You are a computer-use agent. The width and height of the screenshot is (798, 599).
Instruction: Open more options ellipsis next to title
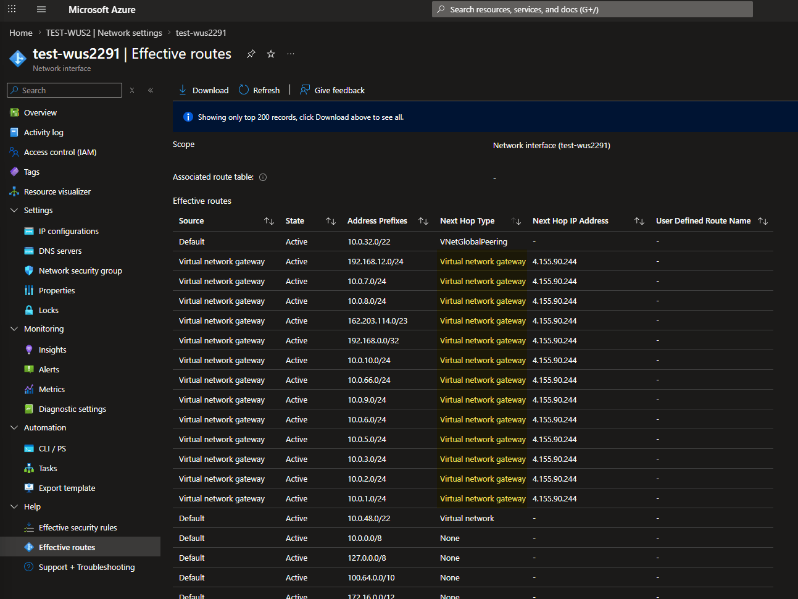(x=291, y=54)
